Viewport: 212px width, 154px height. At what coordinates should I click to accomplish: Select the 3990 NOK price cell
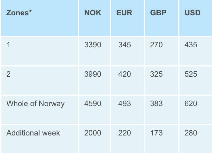[x=93, y=74]
